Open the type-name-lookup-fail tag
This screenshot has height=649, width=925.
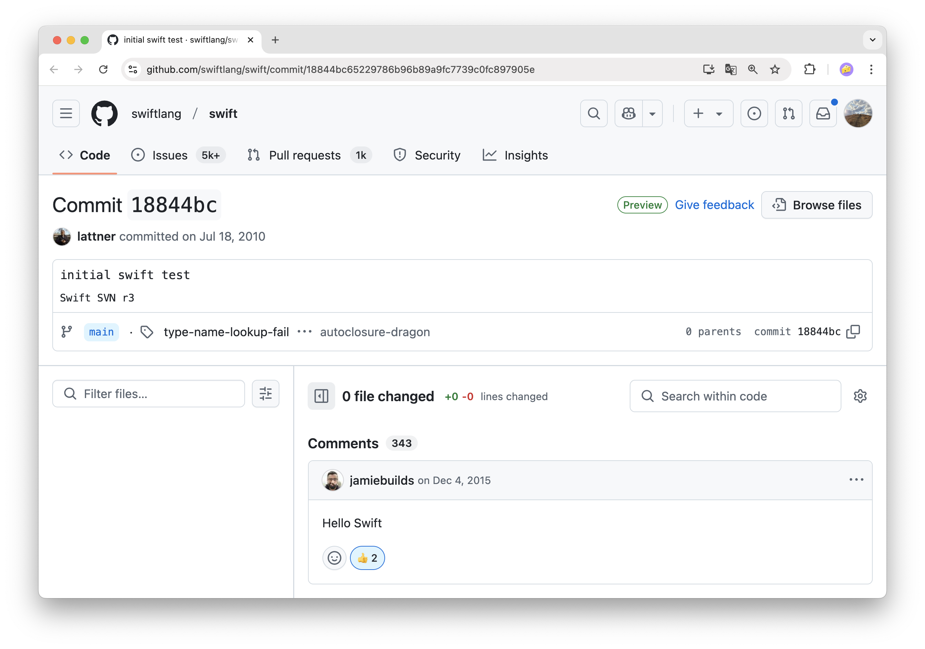tap(226, 332)
